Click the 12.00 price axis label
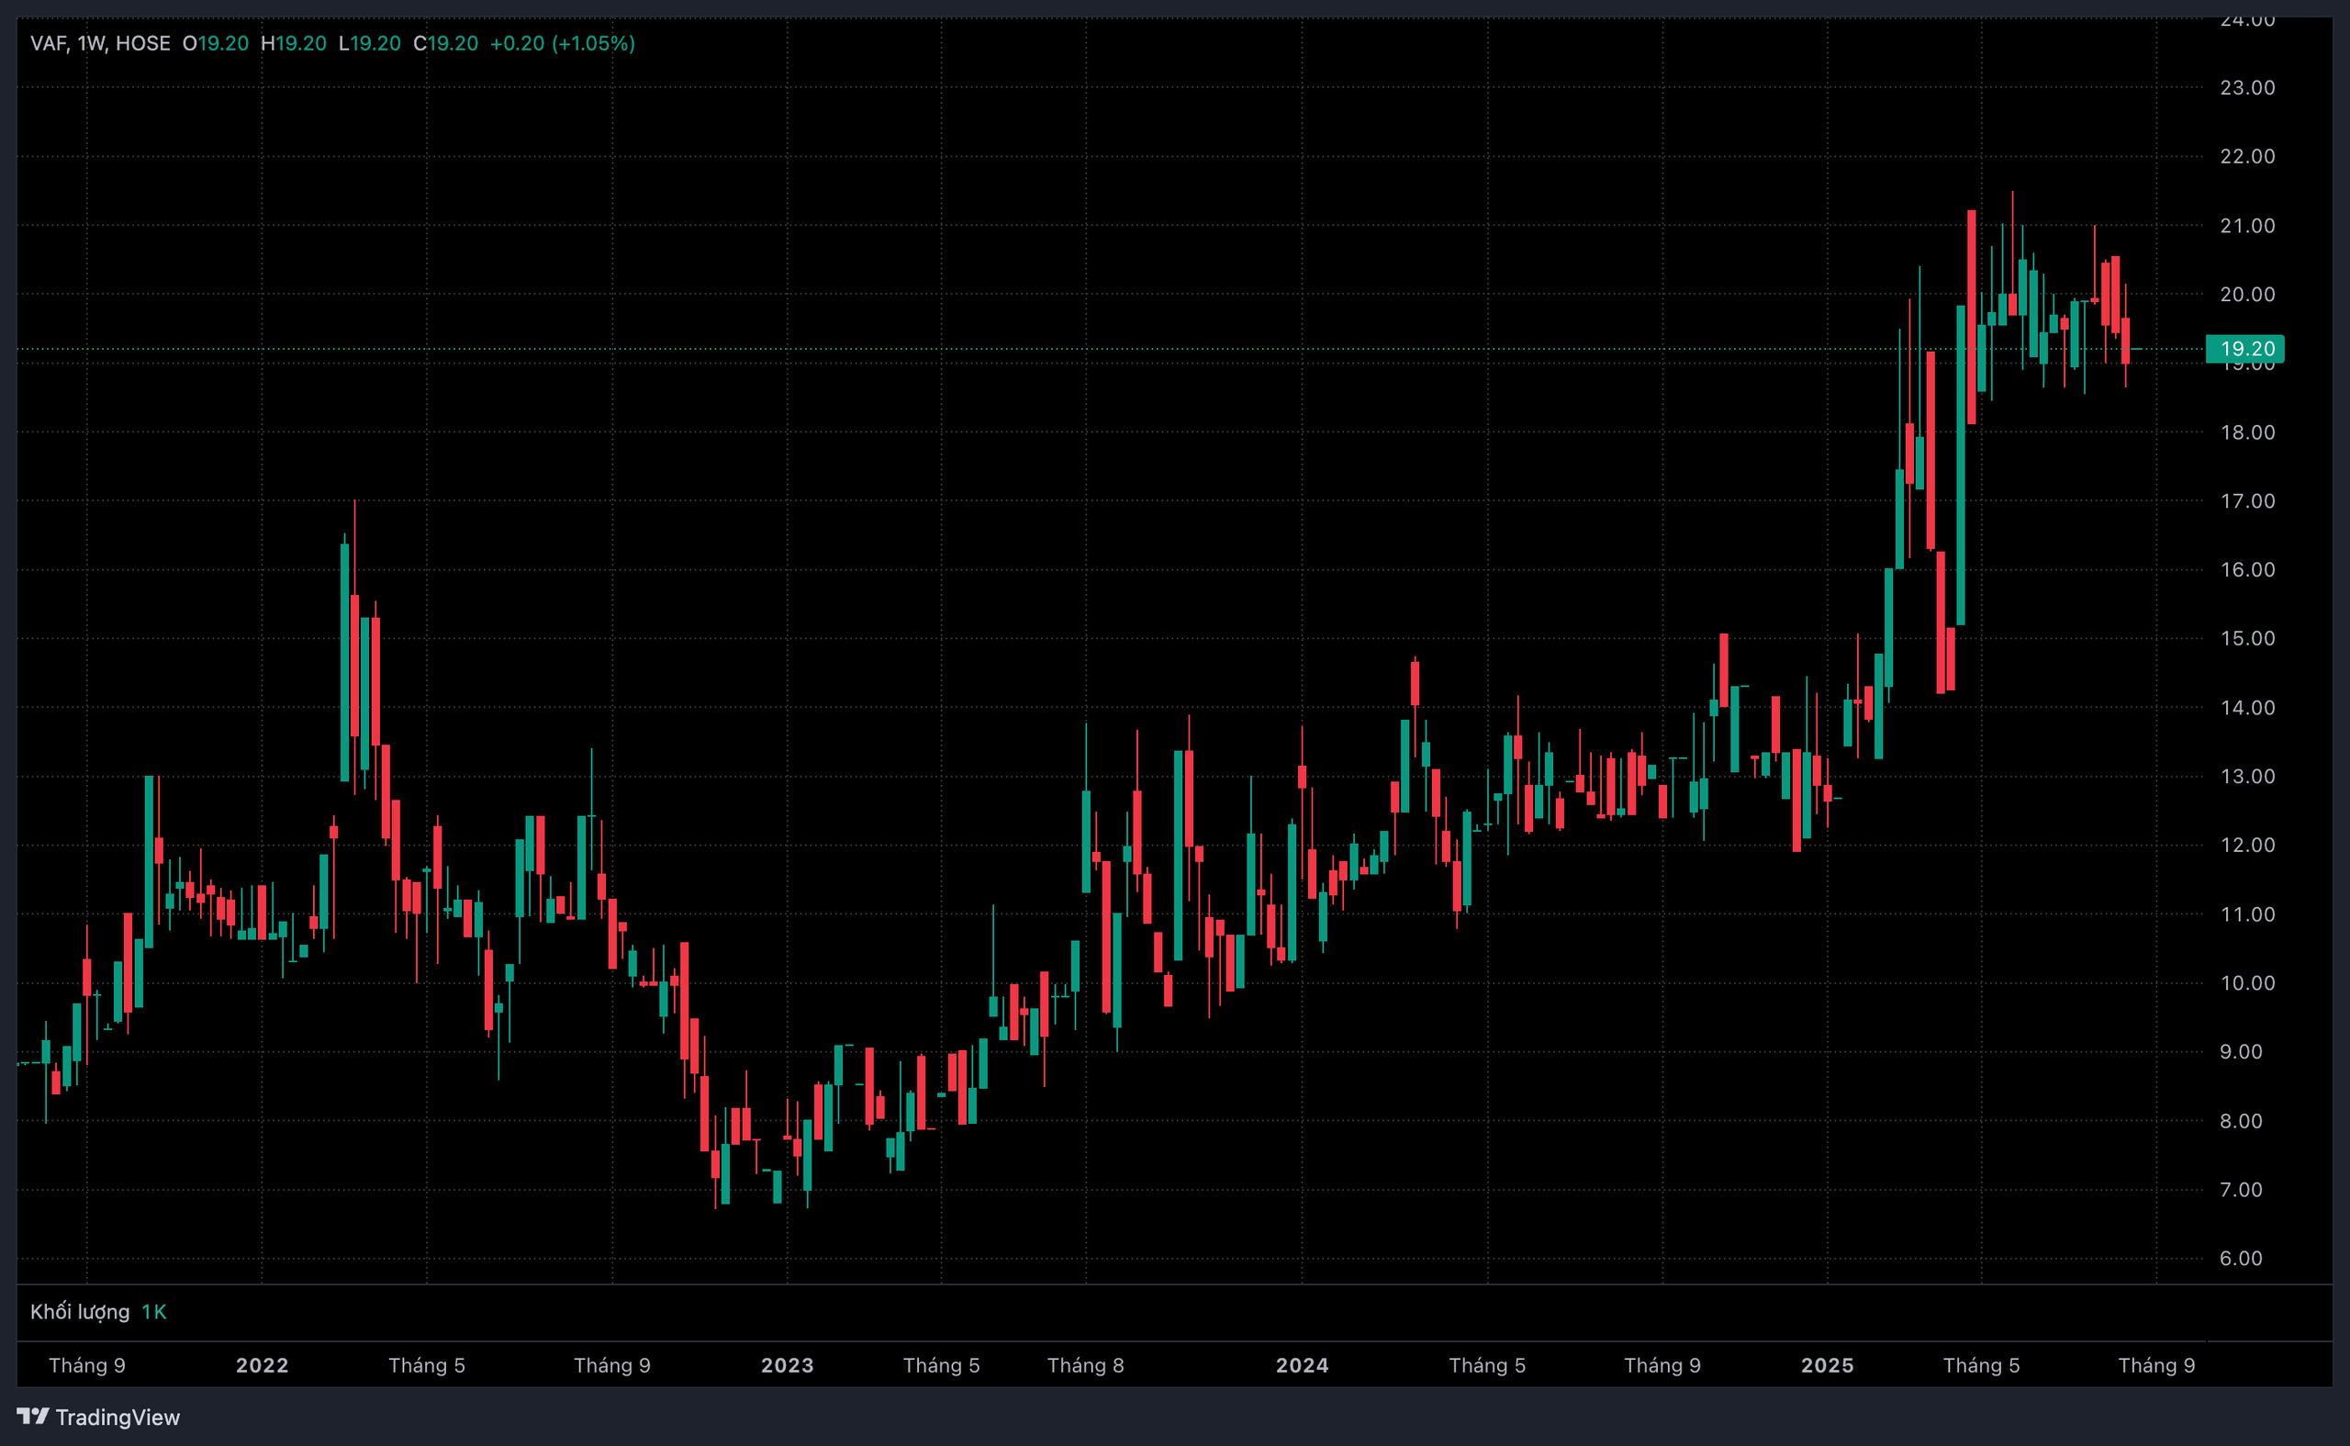Image resolution: width=2350 pixels, height=1446 pixels. pyautogui.click(x=2247, y=845)
